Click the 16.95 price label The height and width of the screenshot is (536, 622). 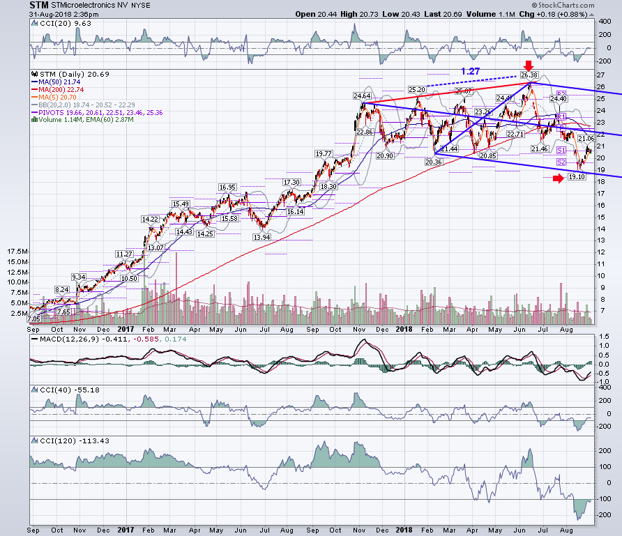(227, 187)
